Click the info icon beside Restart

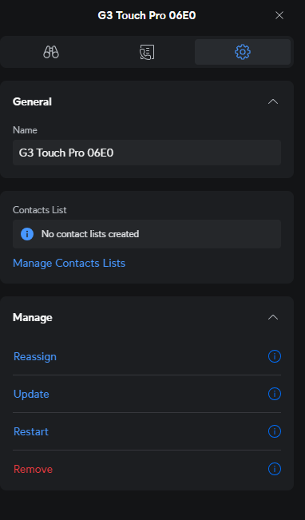click(275, 431)
